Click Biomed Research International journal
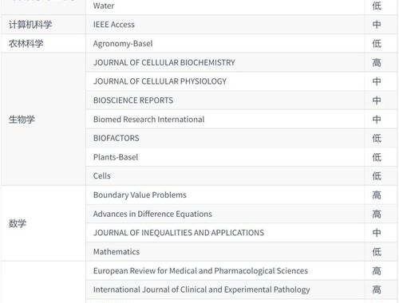 (148, 120)
